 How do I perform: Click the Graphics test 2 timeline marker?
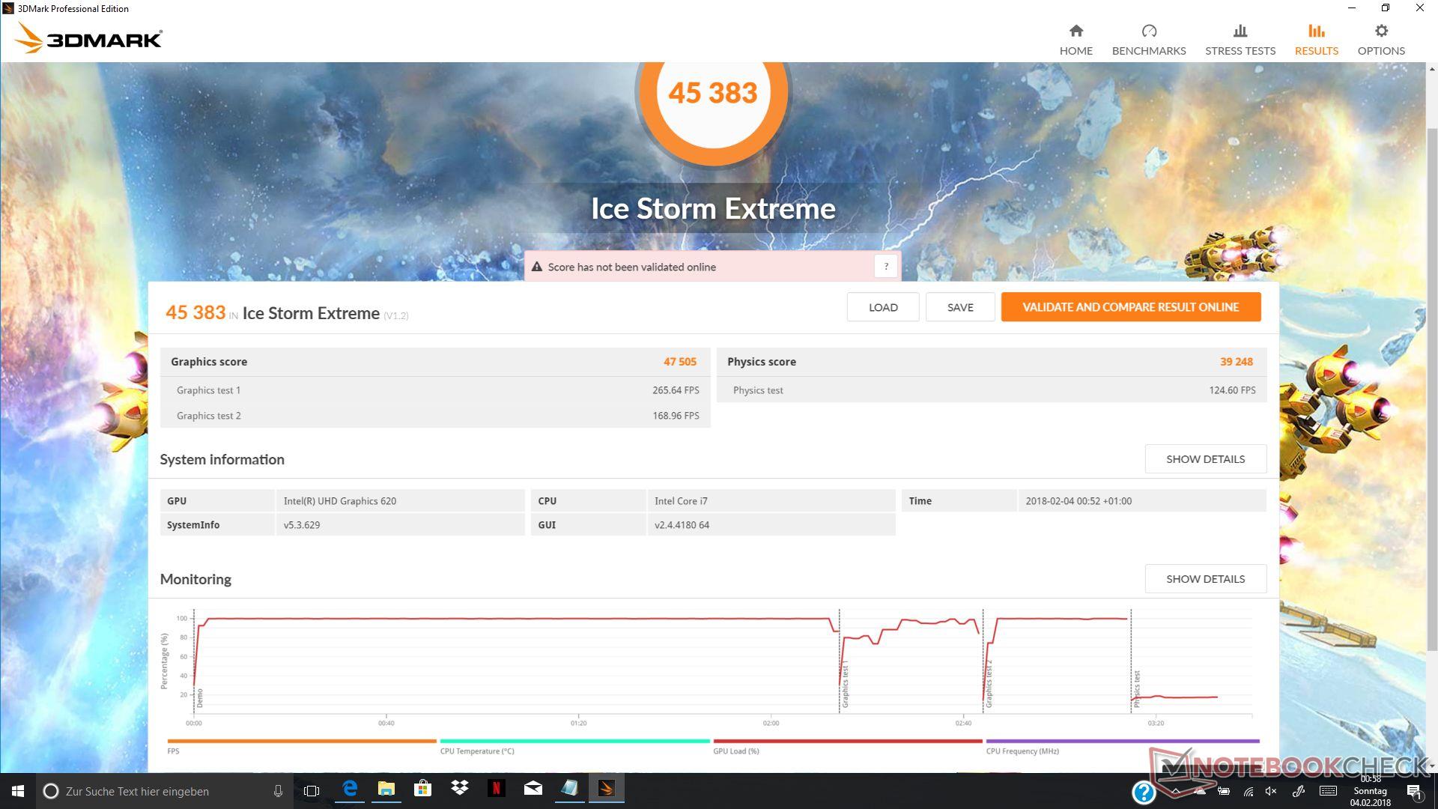(x=989, y=684)
